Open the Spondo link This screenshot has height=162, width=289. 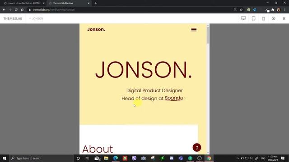pyautogui.click(x=174, y=98)
